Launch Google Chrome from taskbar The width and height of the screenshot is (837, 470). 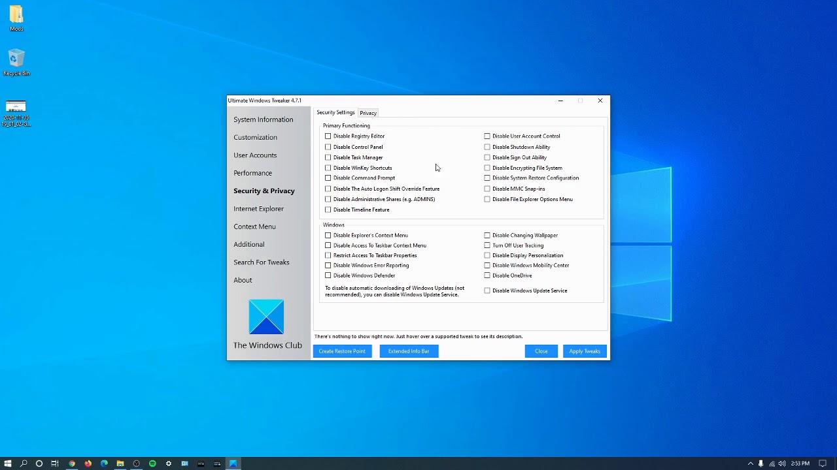(x=72, y=463)
